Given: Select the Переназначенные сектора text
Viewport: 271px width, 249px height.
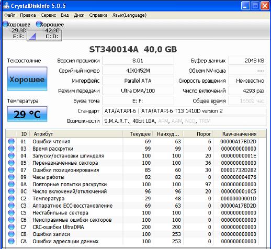Looking at the screenshot, I should click(x=65, y=163).
